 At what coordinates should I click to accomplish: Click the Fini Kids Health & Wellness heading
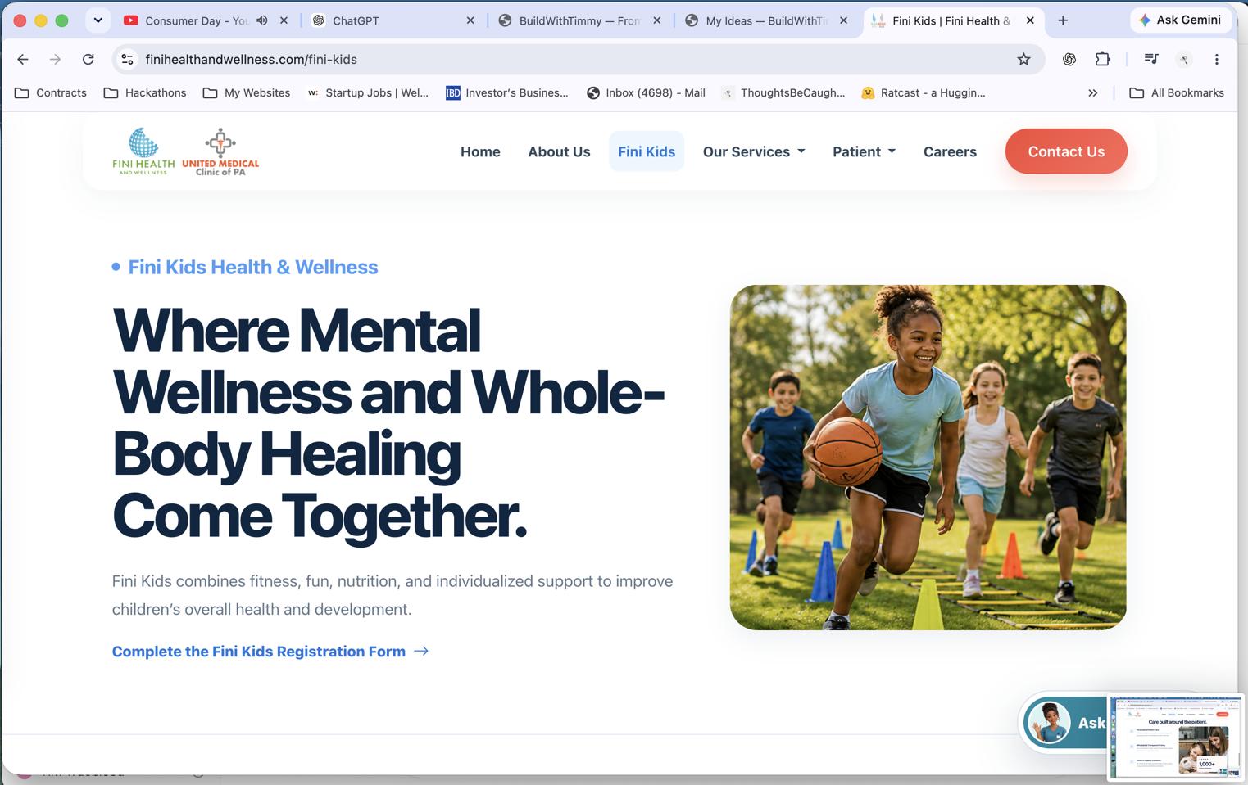pyautogui.click(x=253, y=267)
